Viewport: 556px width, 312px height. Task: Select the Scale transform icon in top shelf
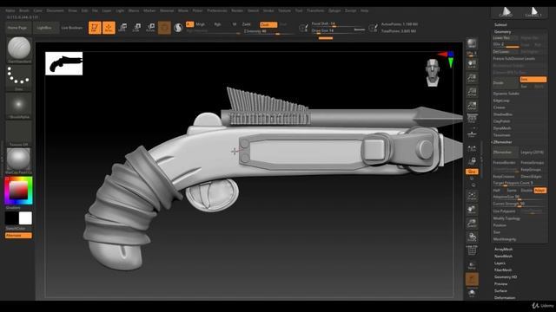(136, 28)
